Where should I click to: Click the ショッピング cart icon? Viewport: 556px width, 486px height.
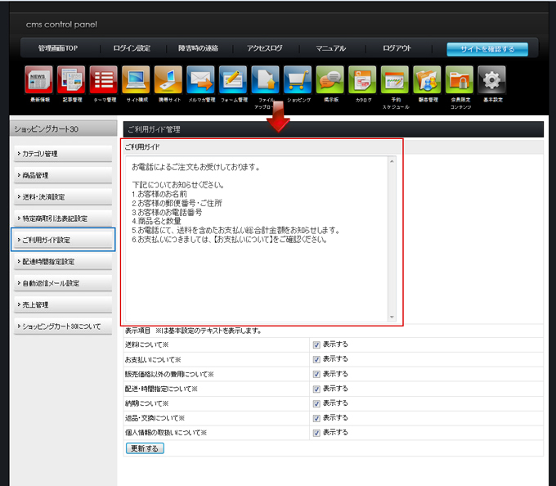pos(298,80)
